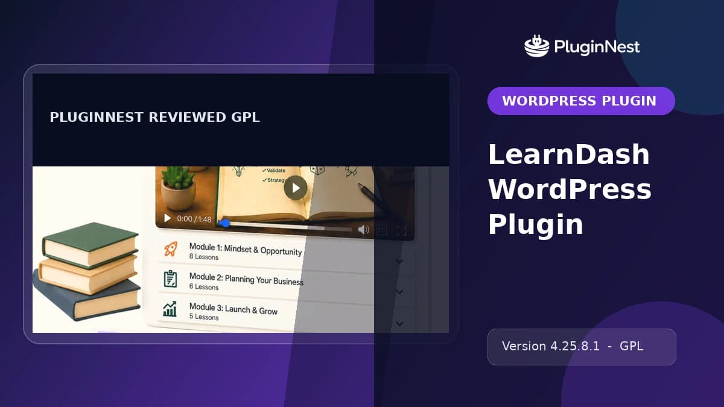Click the rocket icon for Module 1
Image resolution: width=724 pixels, height=407 pixels.
[170, 250]
